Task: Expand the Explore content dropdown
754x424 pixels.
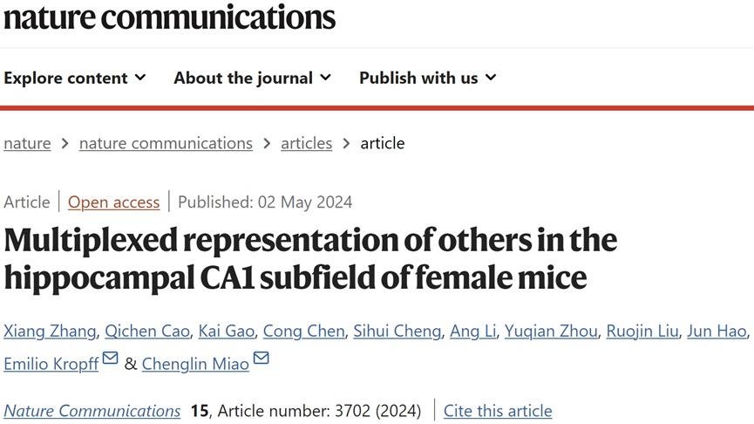Action: (75, 78)
